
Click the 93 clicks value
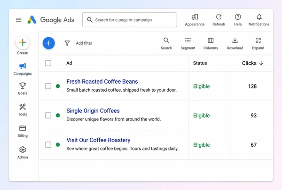[254, 116]
